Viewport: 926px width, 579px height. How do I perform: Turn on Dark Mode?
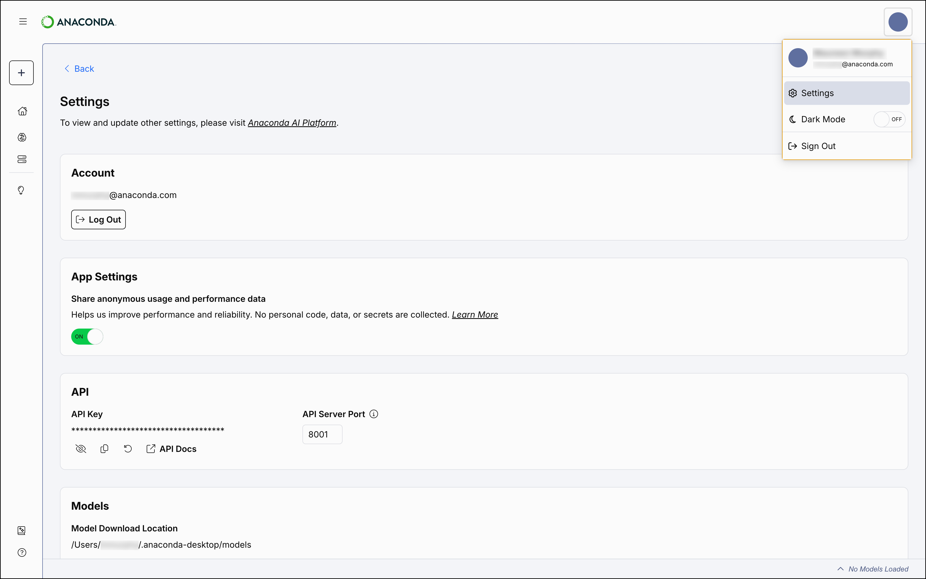[889, 119]
